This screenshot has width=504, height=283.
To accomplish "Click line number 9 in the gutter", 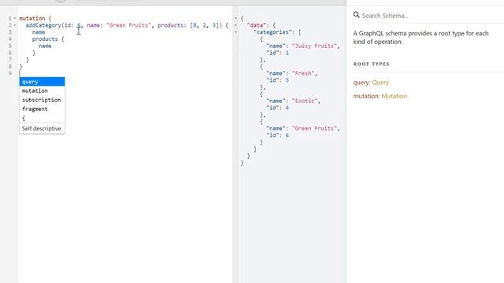I will tap(10, 73).
